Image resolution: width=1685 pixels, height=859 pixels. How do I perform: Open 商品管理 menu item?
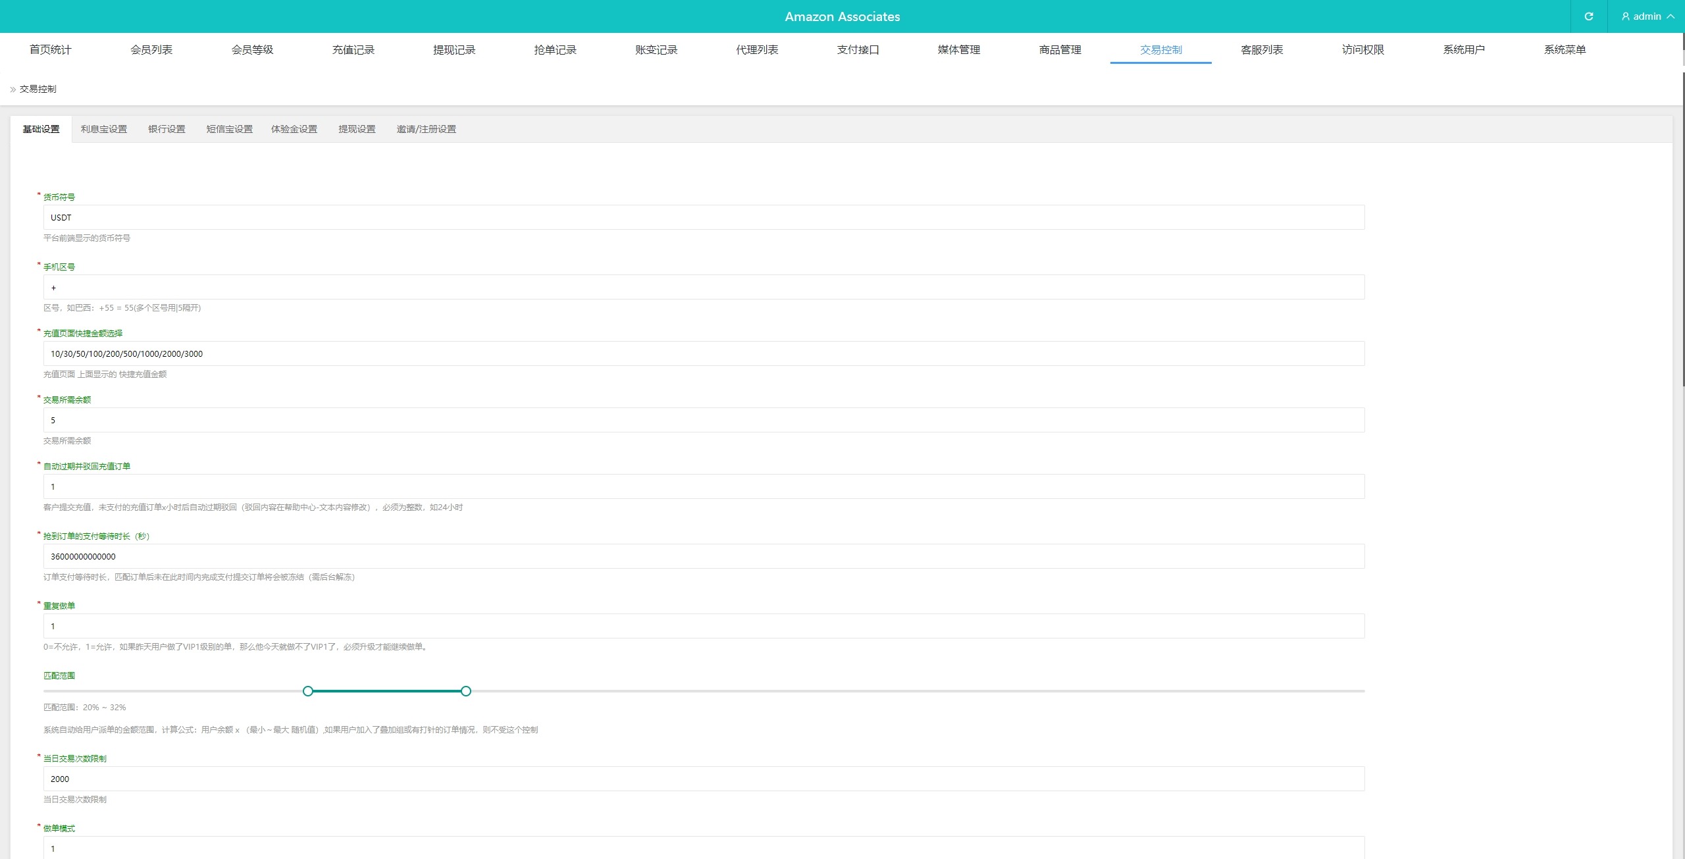click(x=1060, y=50)
